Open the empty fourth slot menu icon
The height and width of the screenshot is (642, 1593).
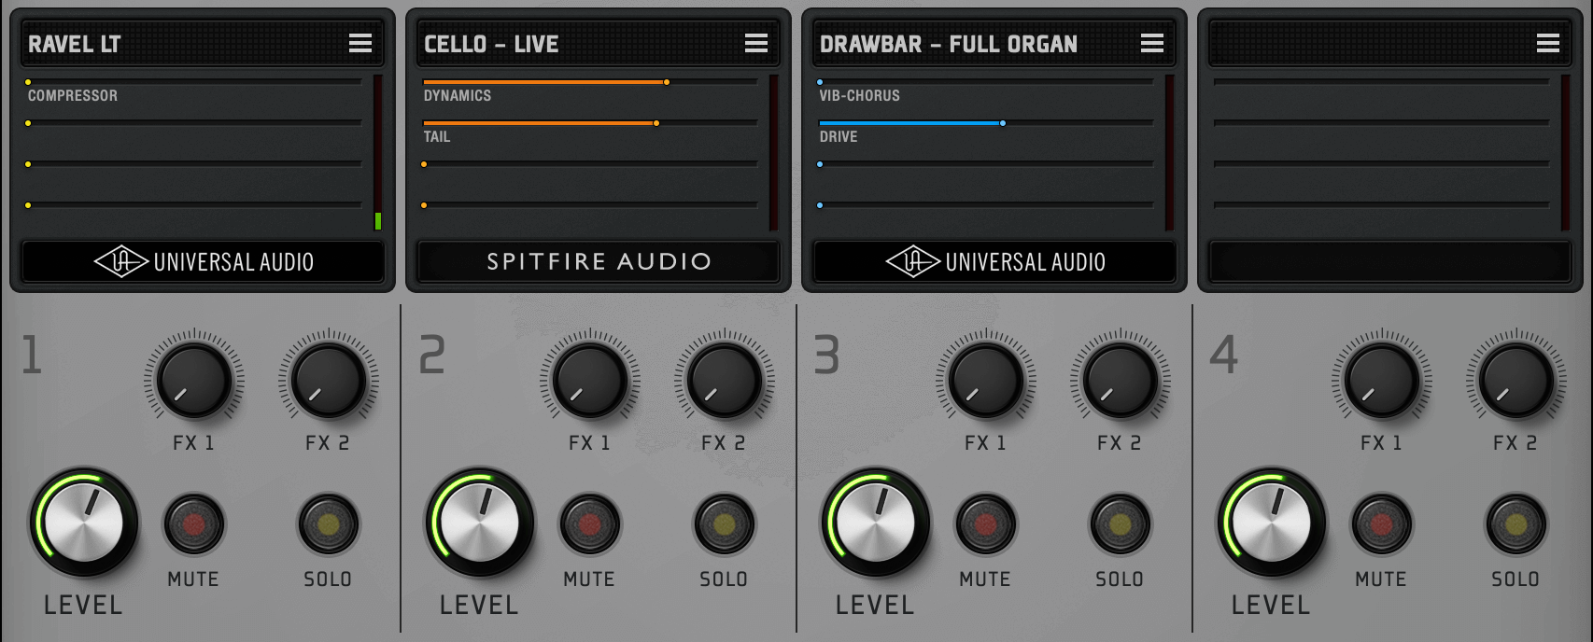1548,43
